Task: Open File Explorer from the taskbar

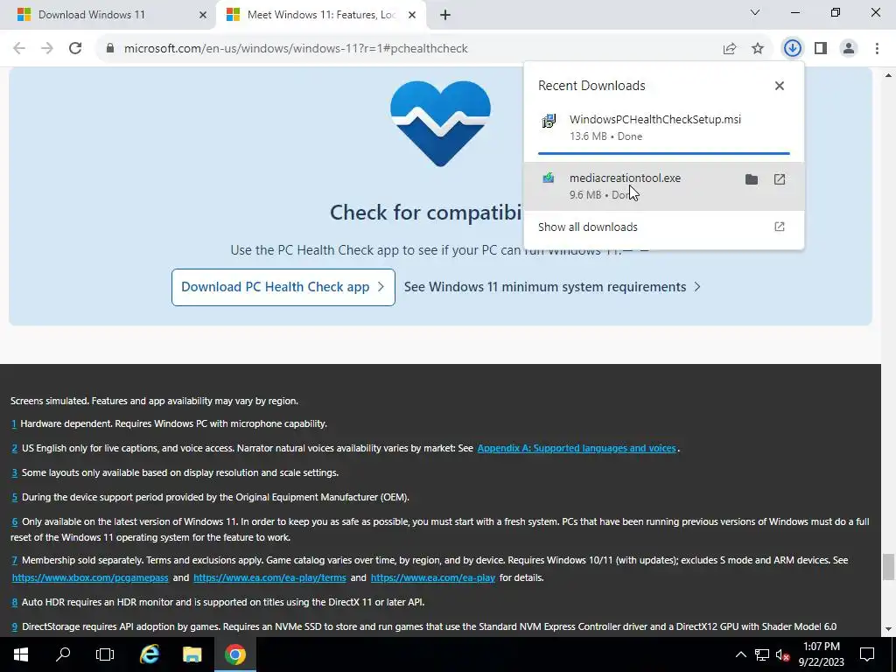Action: click(192, 654)
